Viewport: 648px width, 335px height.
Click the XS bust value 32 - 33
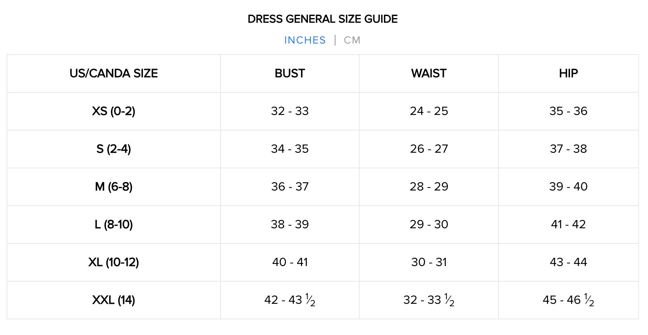290,111
